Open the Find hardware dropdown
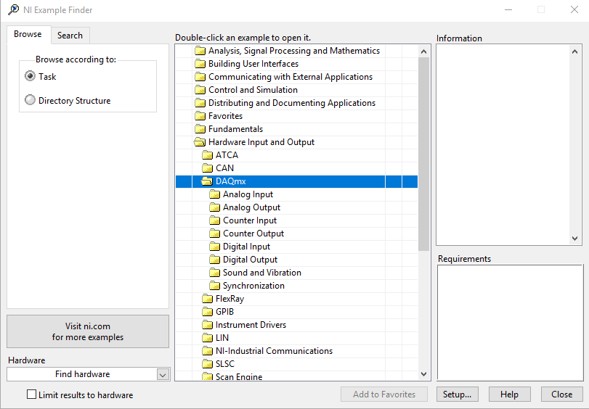589x409 pixels. (x=163, y=374)
